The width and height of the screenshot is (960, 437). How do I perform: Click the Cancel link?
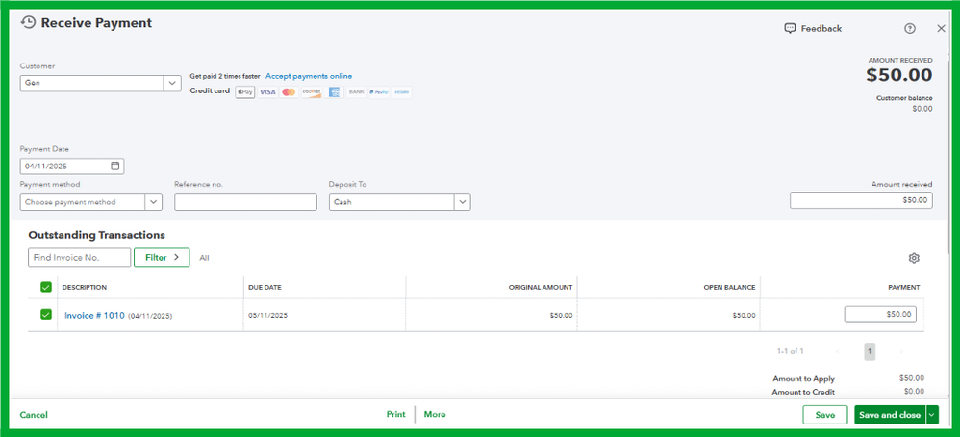coord(34,415)
